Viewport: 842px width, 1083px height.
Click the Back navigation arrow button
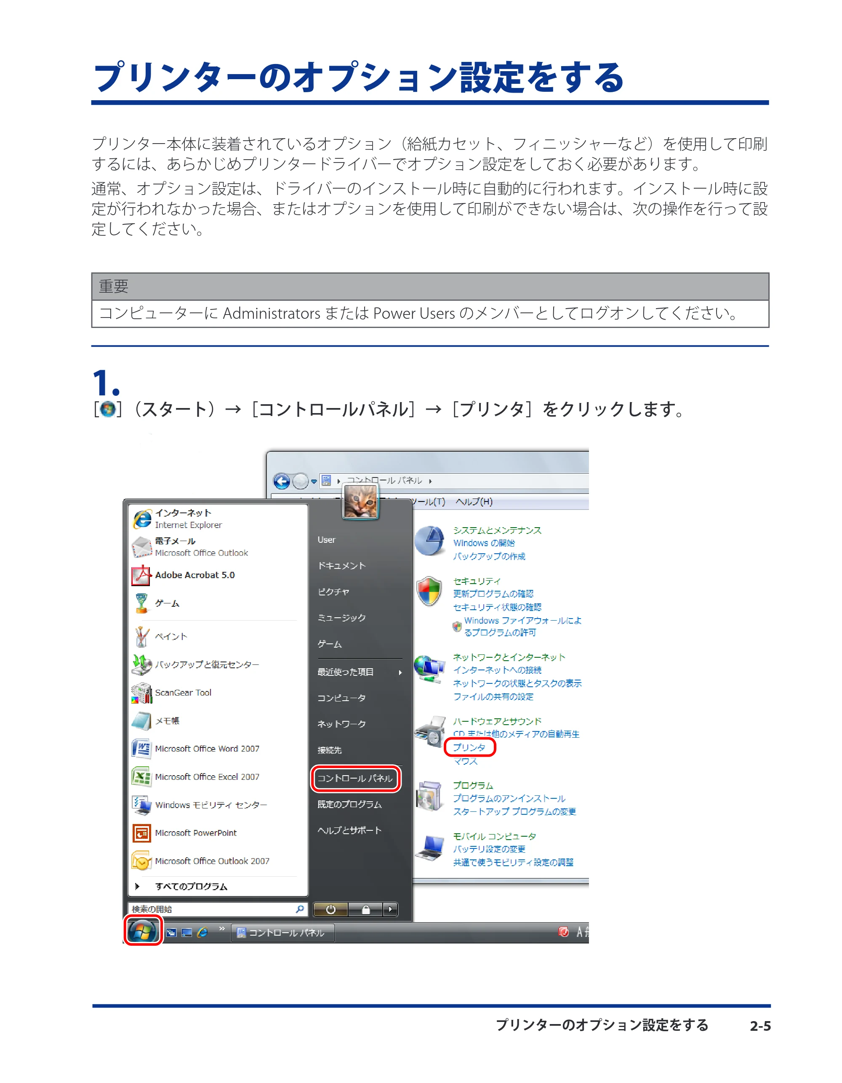(282, 481)
